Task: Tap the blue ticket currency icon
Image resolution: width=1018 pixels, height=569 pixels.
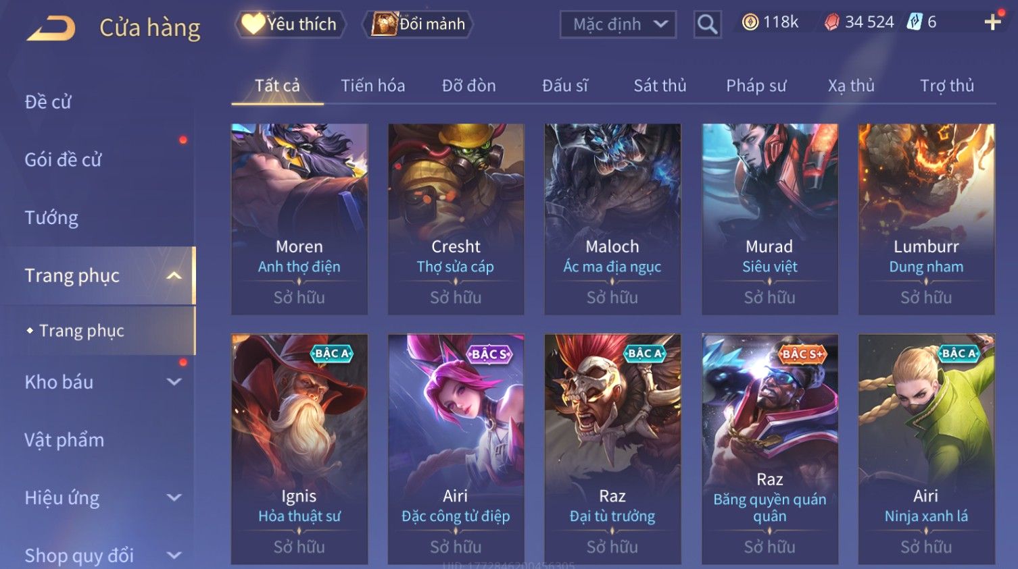Action: coord(914,22)
